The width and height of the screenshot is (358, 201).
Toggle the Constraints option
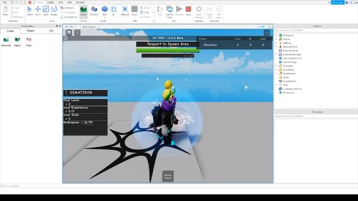(x=68, y=12)
